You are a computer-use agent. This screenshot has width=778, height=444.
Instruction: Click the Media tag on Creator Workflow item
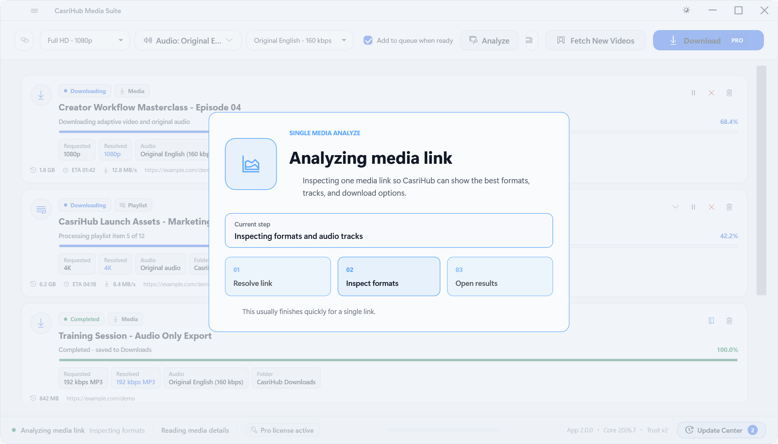coord(132,91)
